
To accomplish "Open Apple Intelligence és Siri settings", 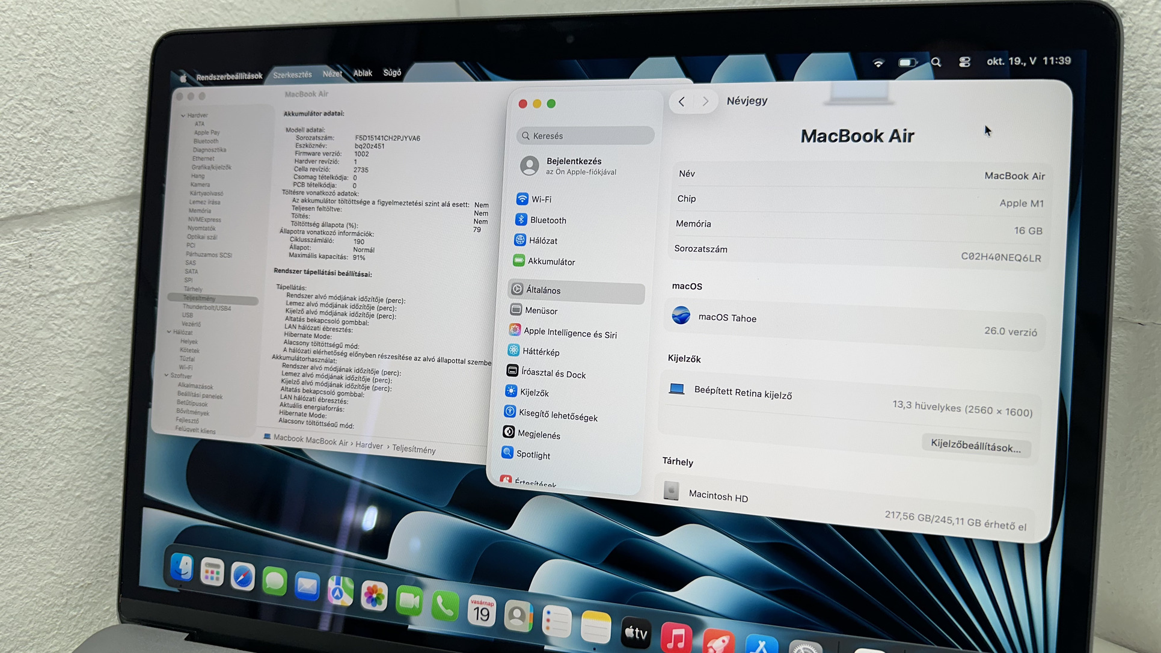I will 569,334.
